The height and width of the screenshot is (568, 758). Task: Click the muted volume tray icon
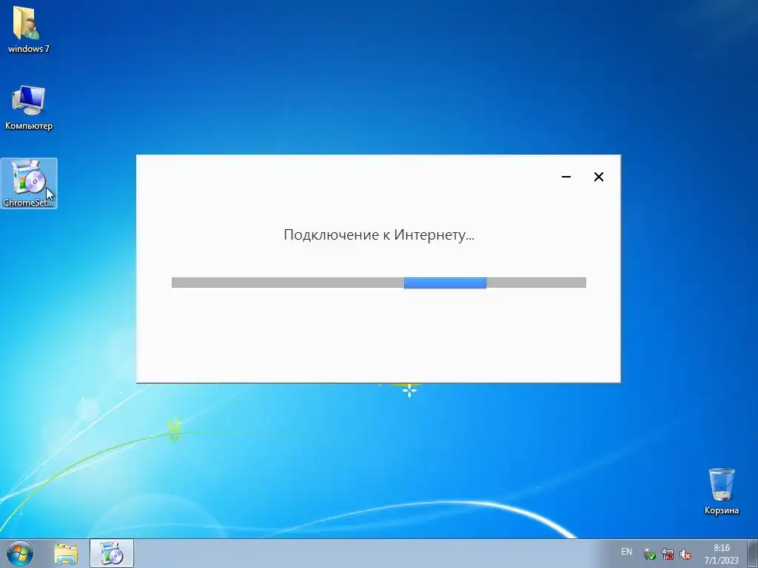(685, 554)
